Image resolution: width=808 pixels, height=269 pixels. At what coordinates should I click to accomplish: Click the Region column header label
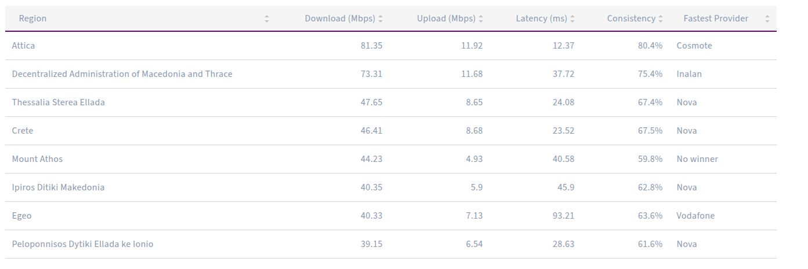[32, 19]
